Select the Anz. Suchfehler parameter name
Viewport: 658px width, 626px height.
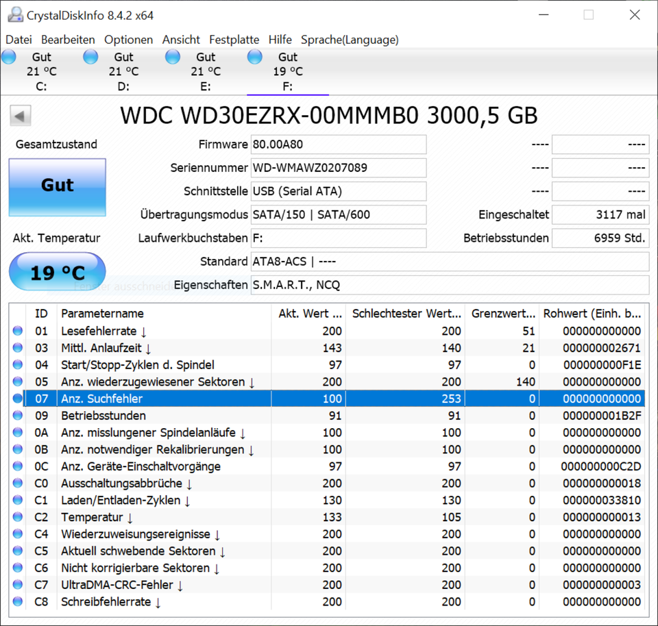tap(102, 399)
